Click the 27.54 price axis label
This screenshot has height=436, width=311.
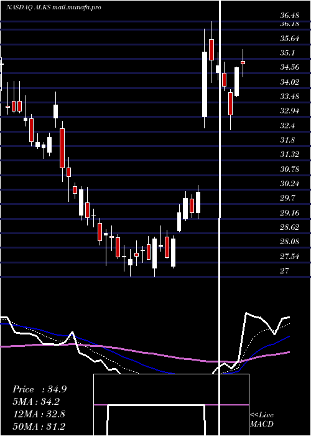(290, 257)
